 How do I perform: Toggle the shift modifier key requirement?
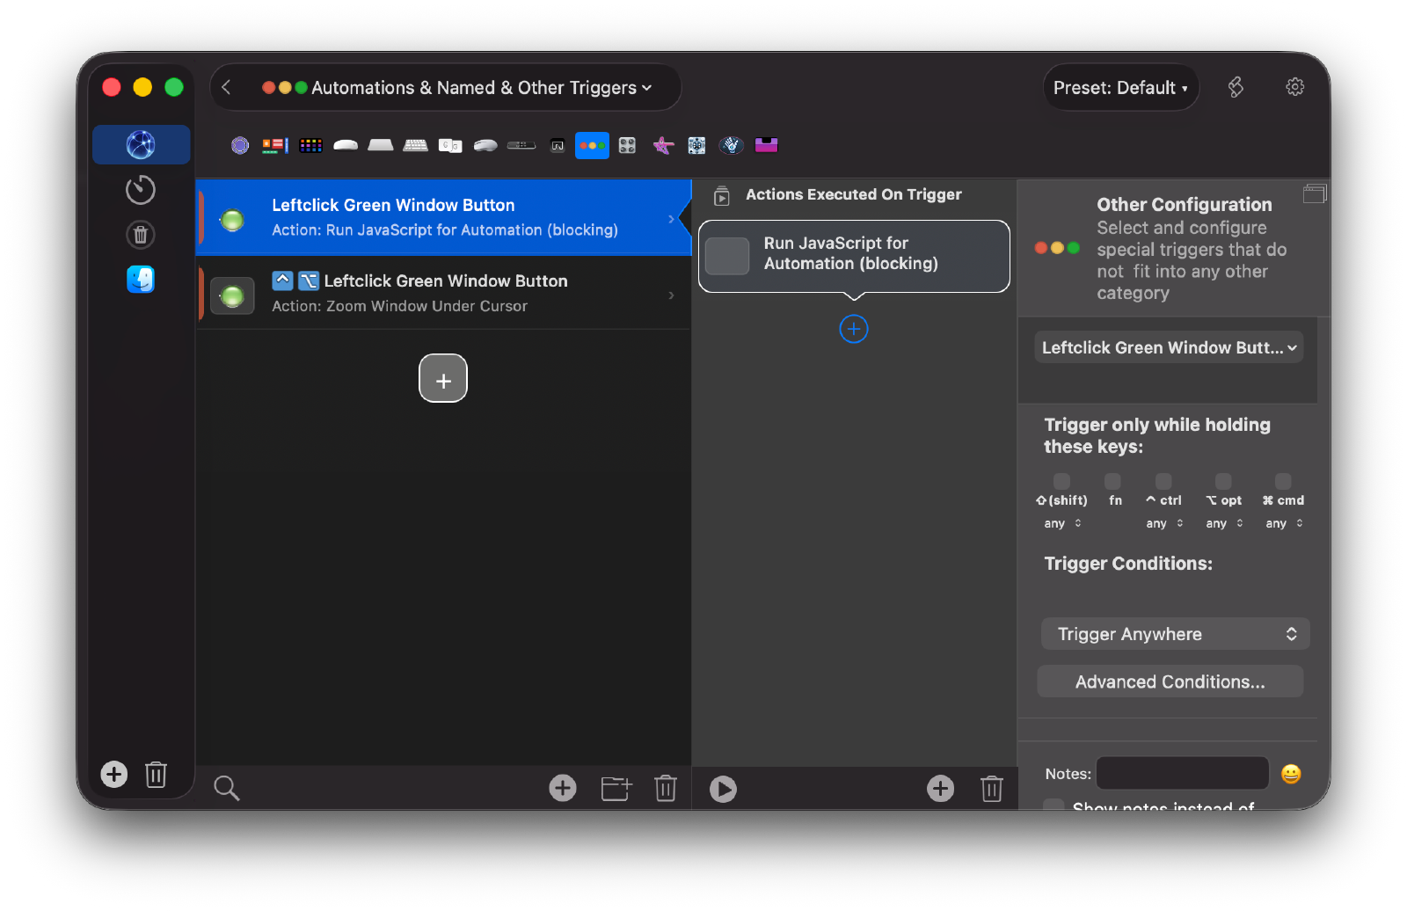pyautogui.click(x=1061, y=481)
